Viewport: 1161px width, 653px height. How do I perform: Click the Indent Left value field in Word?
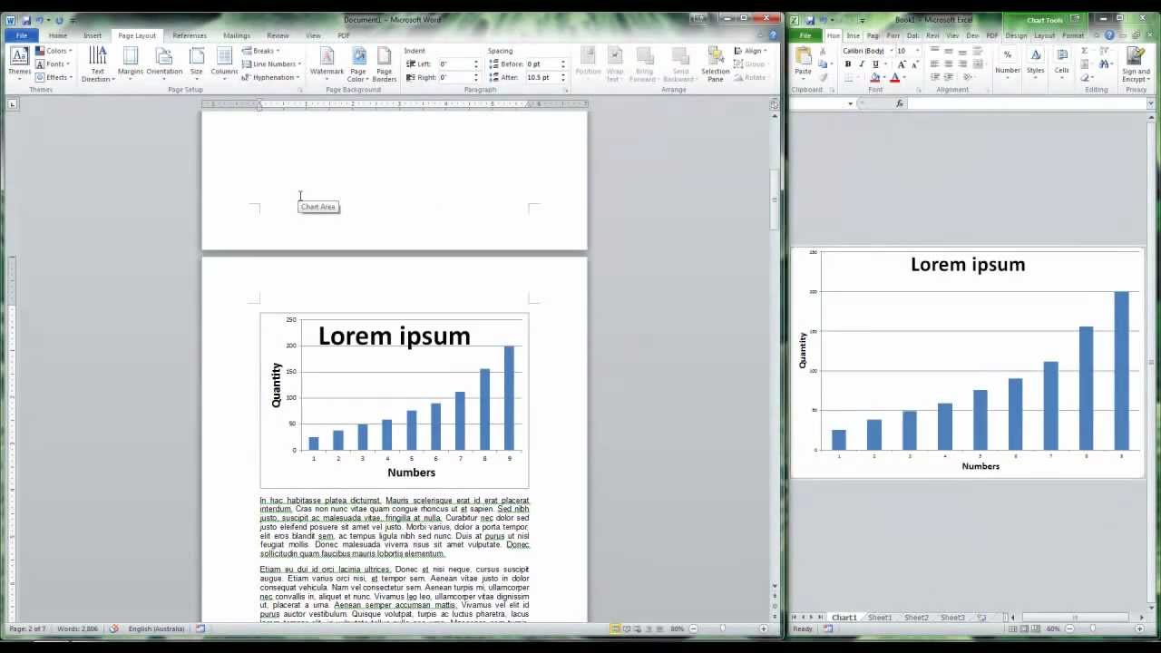[x=456, y=64]
